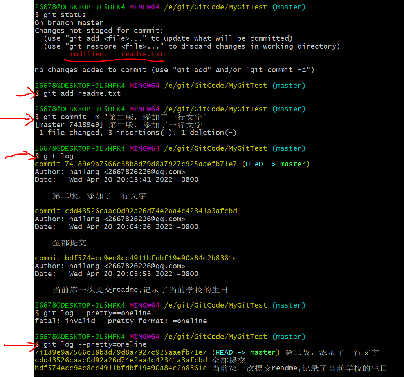Click the oneline entry starting cdd43526caac

(140, 360)
